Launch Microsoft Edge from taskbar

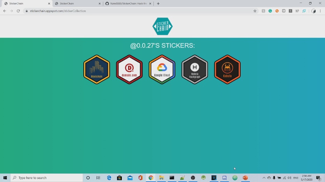109,178
